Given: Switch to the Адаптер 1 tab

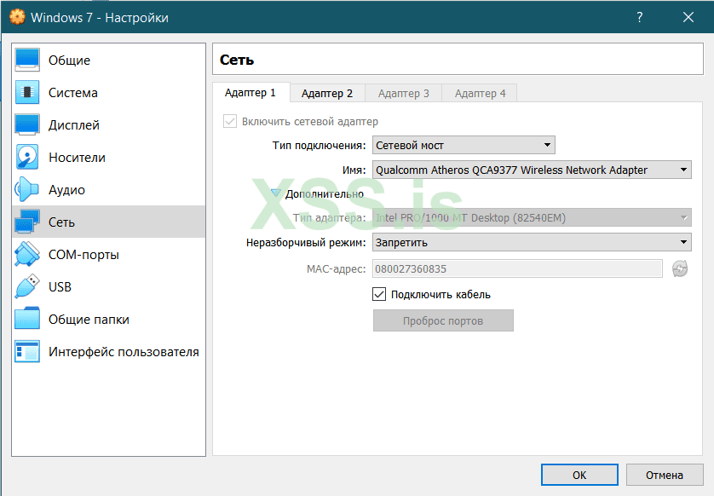Looking at the screenshot, I should pyautogui.click(x=250, y=93).
